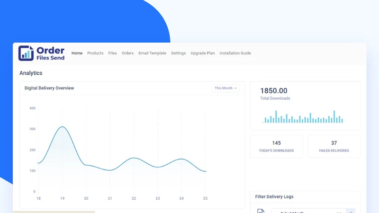This screenshot has height=213, width=379.
Task: Click the Order Files Send brand text
Action: [50, 53]
